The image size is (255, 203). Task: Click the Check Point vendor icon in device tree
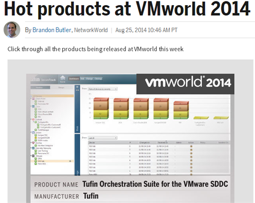tap(34, 98)
